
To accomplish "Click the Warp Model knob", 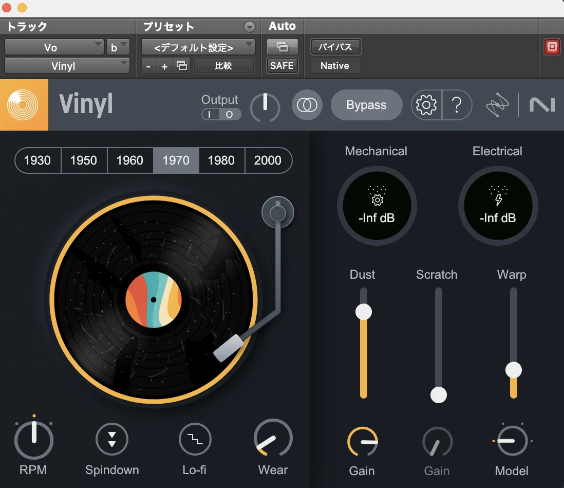I will [x=512, y=441].
